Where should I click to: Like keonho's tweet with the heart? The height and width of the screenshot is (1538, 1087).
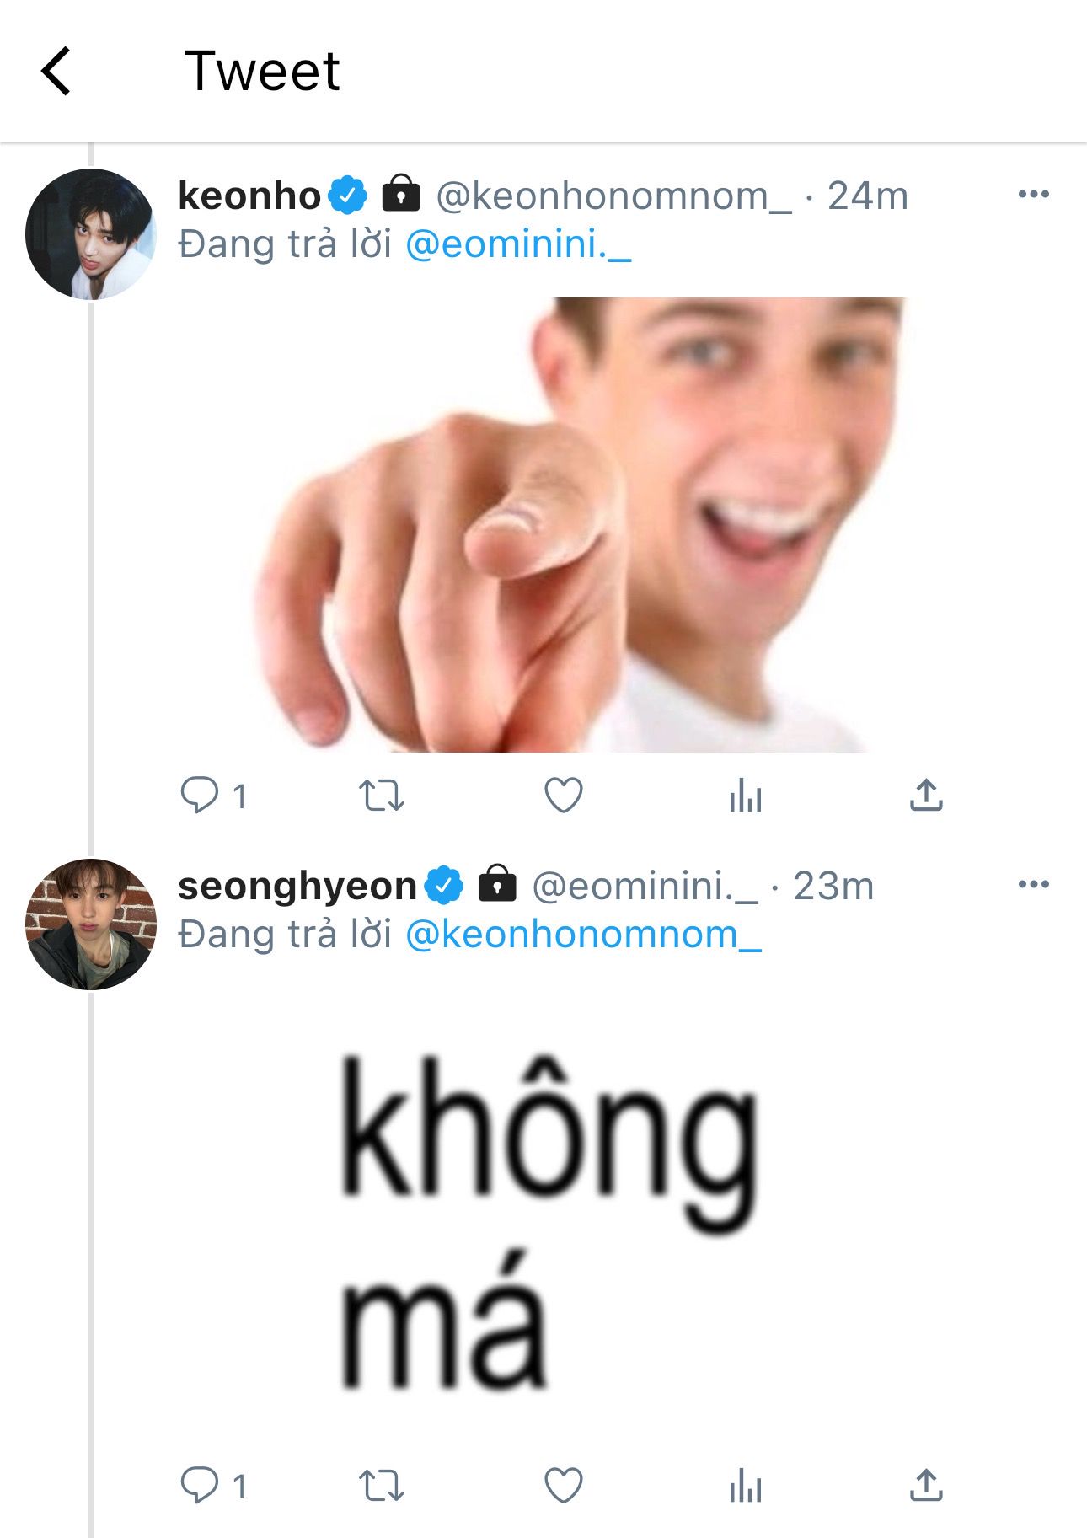click(564, 795)
